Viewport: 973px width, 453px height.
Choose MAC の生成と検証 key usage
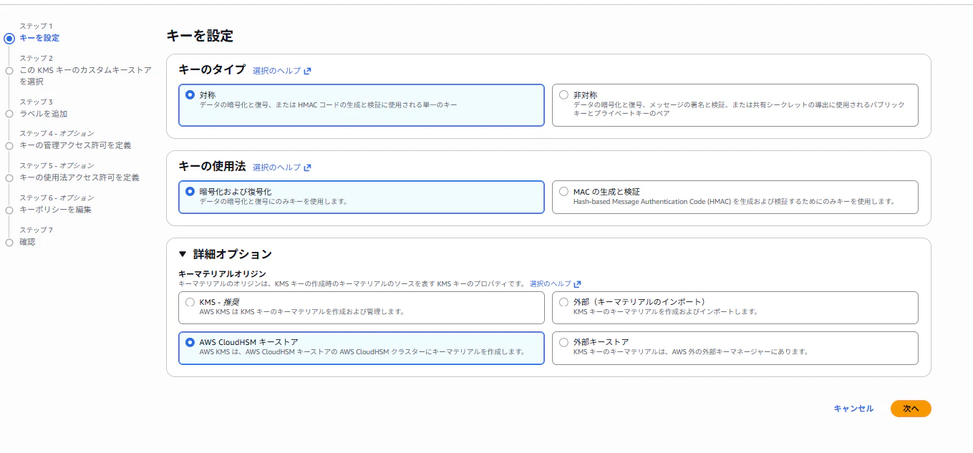[x=563, y=191]
